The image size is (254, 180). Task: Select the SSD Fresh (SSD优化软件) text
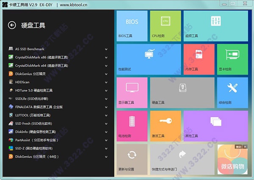click(x=33, y=124)
